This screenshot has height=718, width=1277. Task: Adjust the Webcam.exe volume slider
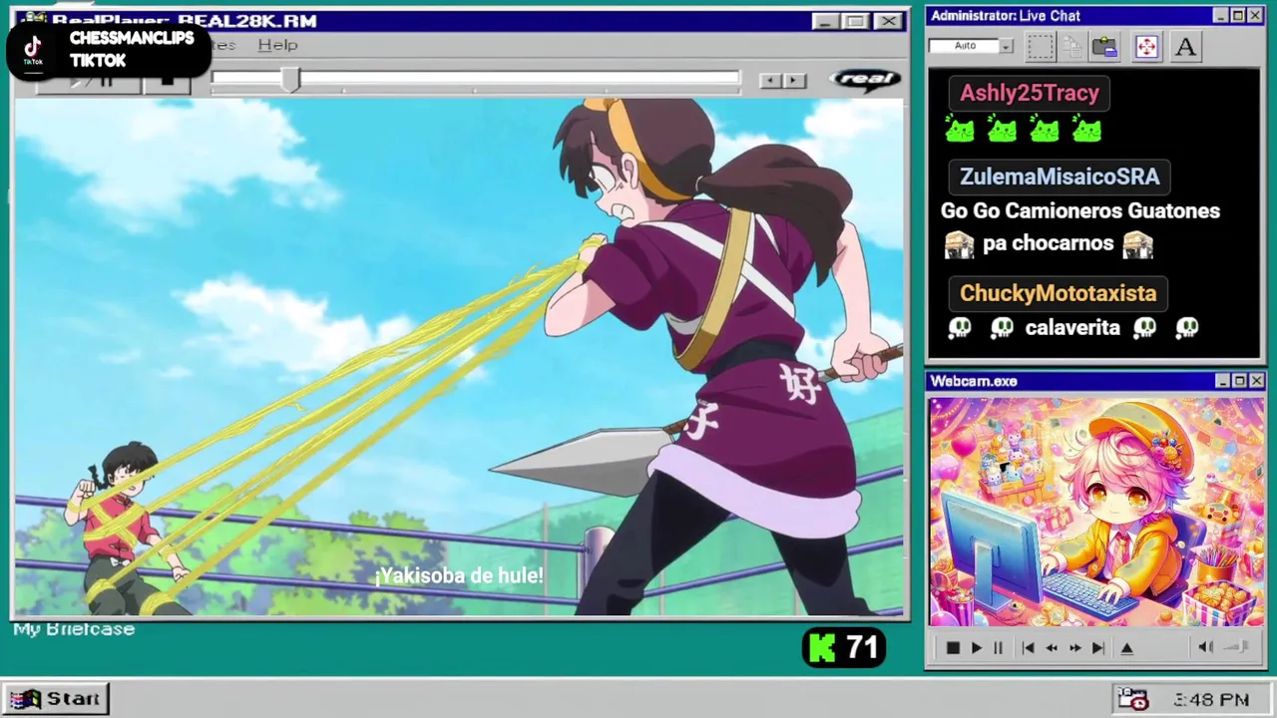click(1237, 647)
